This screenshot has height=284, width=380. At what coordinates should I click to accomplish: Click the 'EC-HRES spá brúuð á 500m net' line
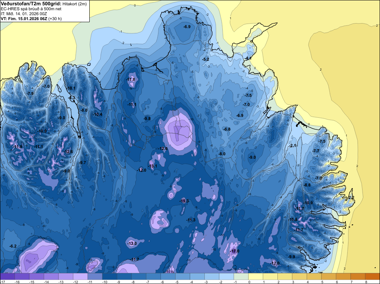tap(31, 9)
